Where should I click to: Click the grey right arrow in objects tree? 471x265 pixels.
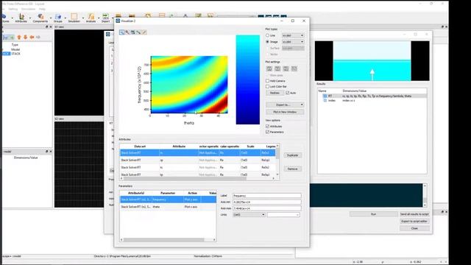[x=38, y=38]
